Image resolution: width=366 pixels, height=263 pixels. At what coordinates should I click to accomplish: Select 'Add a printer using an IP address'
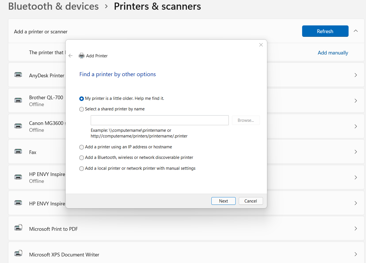tap(82, 147)
